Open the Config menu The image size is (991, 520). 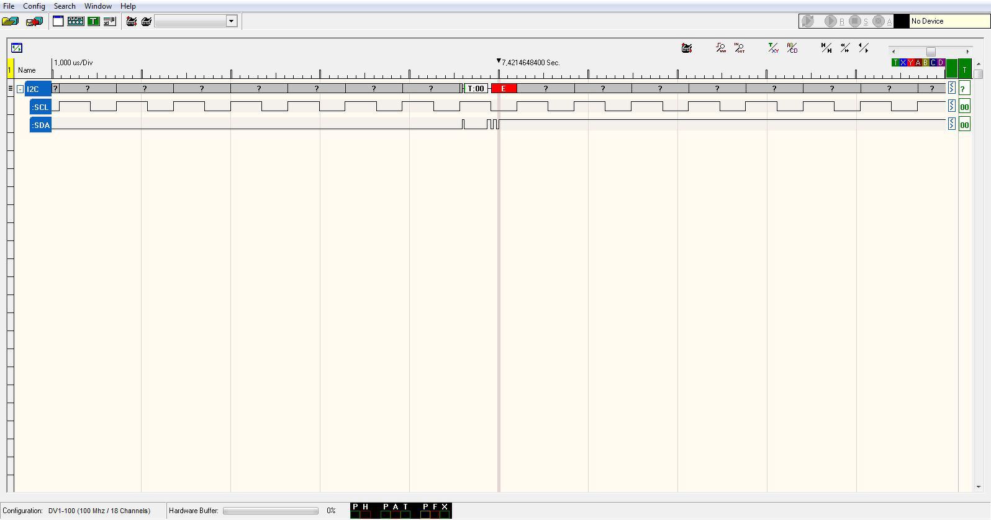34,6
